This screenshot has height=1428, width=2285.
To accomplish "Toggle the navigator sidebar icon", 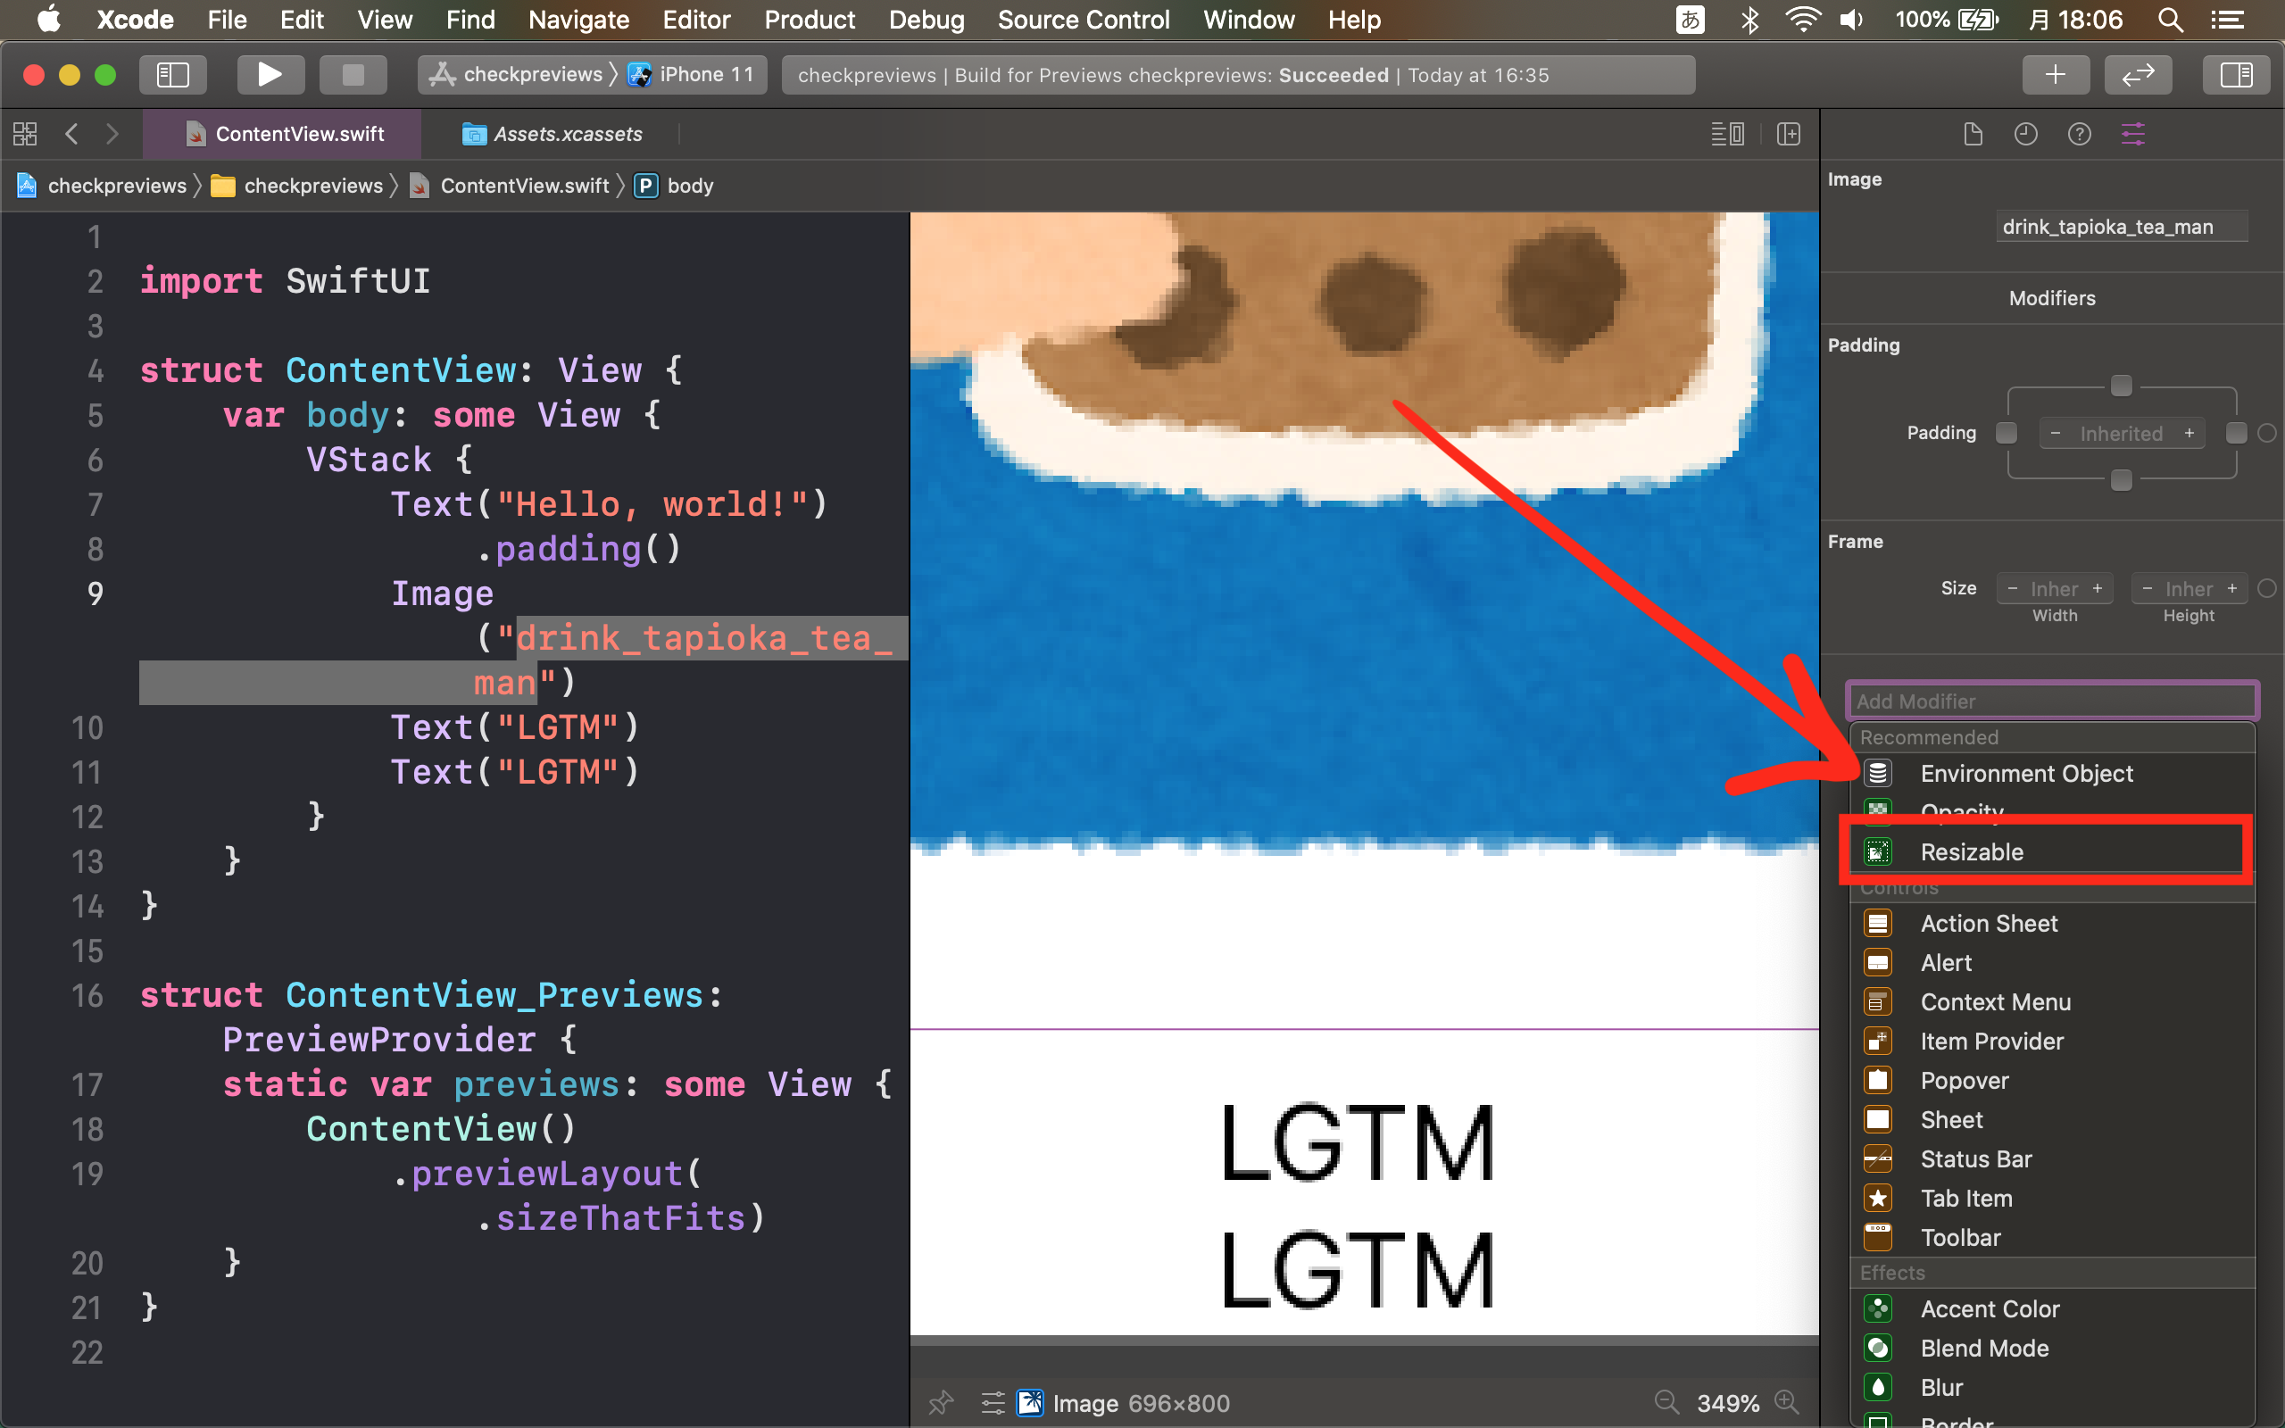I will point(173,75).
